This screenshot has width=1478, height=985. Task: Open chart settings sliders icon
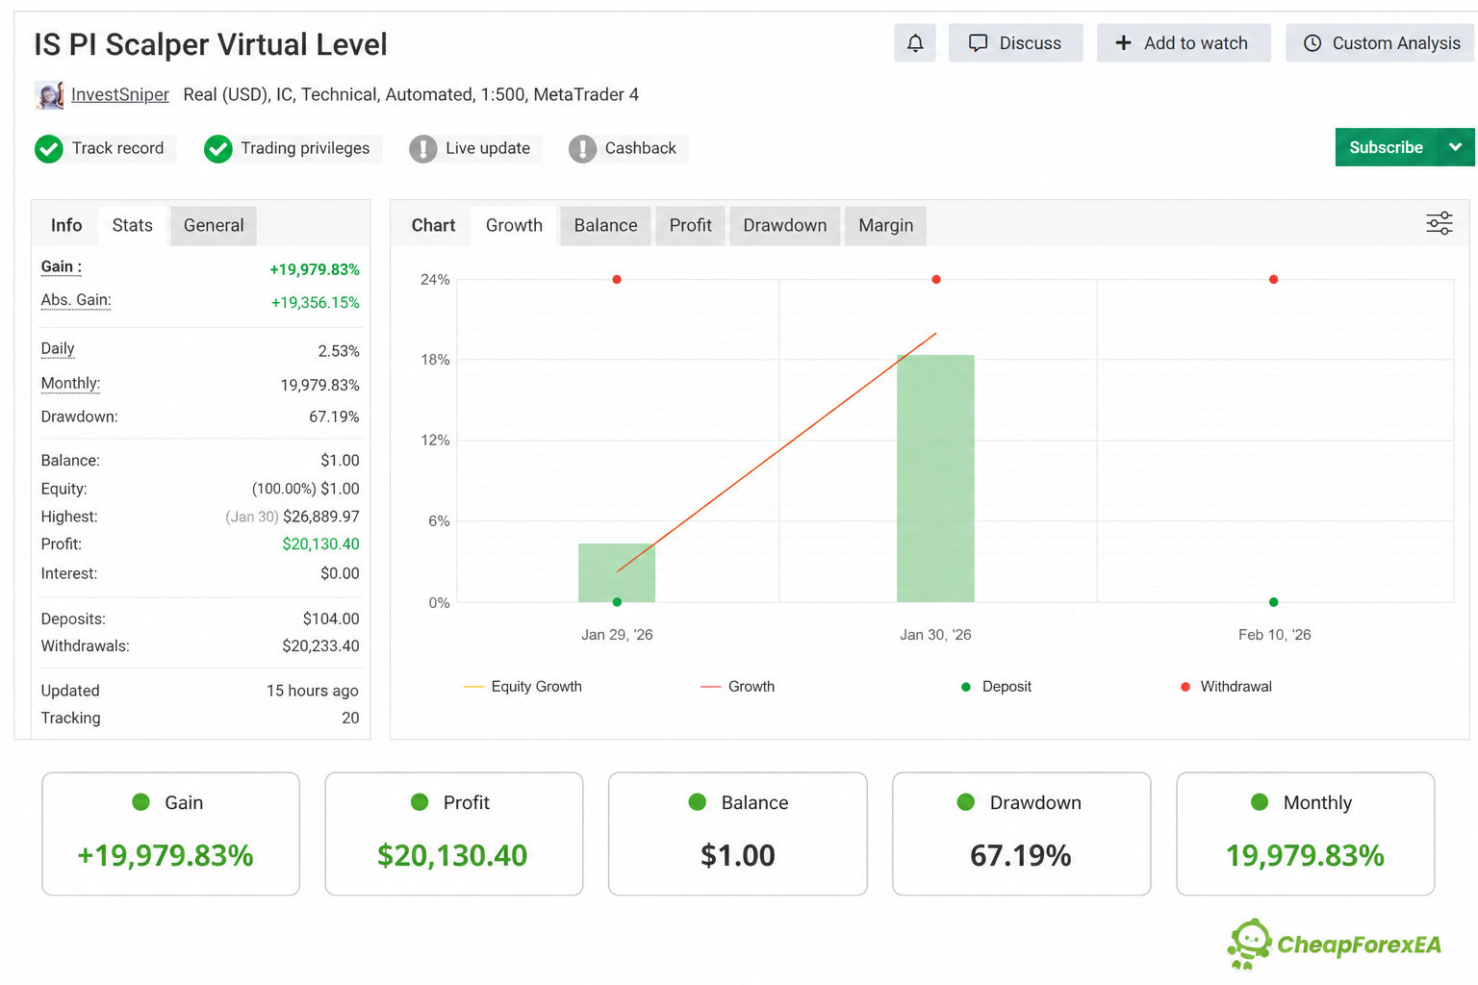(1439, 223)
